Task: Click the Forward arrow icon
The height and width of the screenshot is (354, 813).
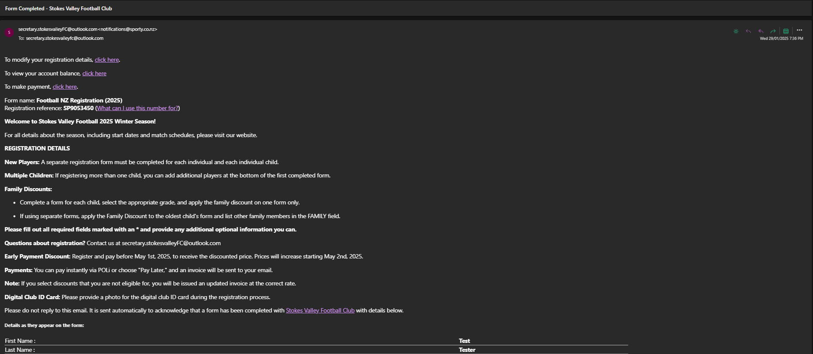Action: (773, 31)
